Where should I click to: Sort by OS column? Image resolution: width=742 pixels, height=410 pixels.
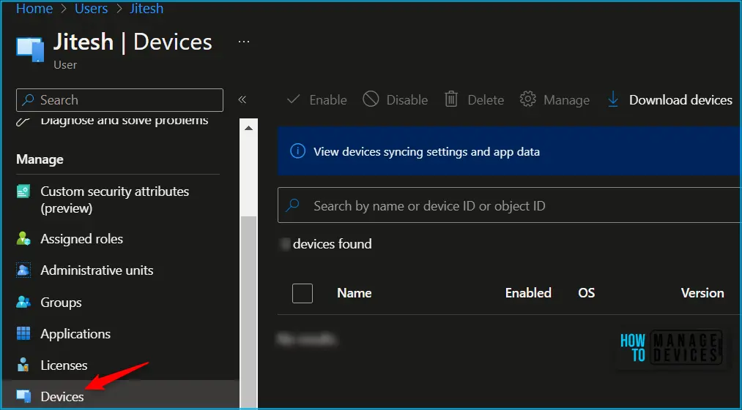[586, 293]
